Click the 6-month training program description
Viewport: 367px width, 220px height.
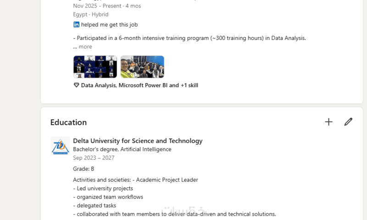click(189, 38)
